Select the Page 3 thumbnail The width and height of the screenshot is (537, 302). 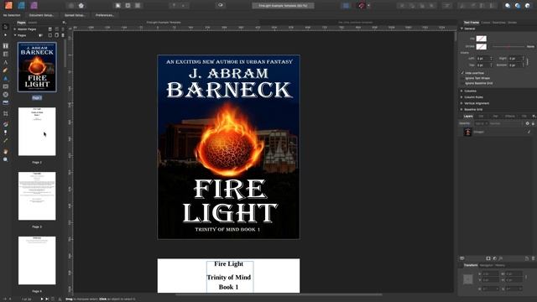point(37,196)
